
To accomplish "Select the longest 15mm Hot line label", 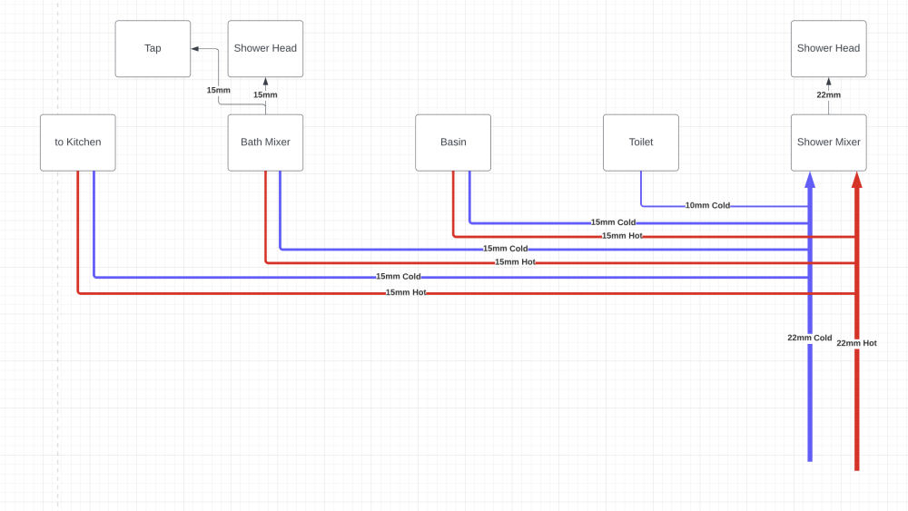I will click(x=406, y=293).
